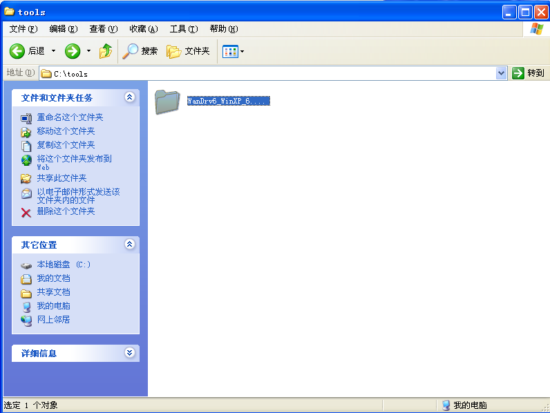Click the red X delete icon
Viewport: 550px width, 413px height.
26,213
